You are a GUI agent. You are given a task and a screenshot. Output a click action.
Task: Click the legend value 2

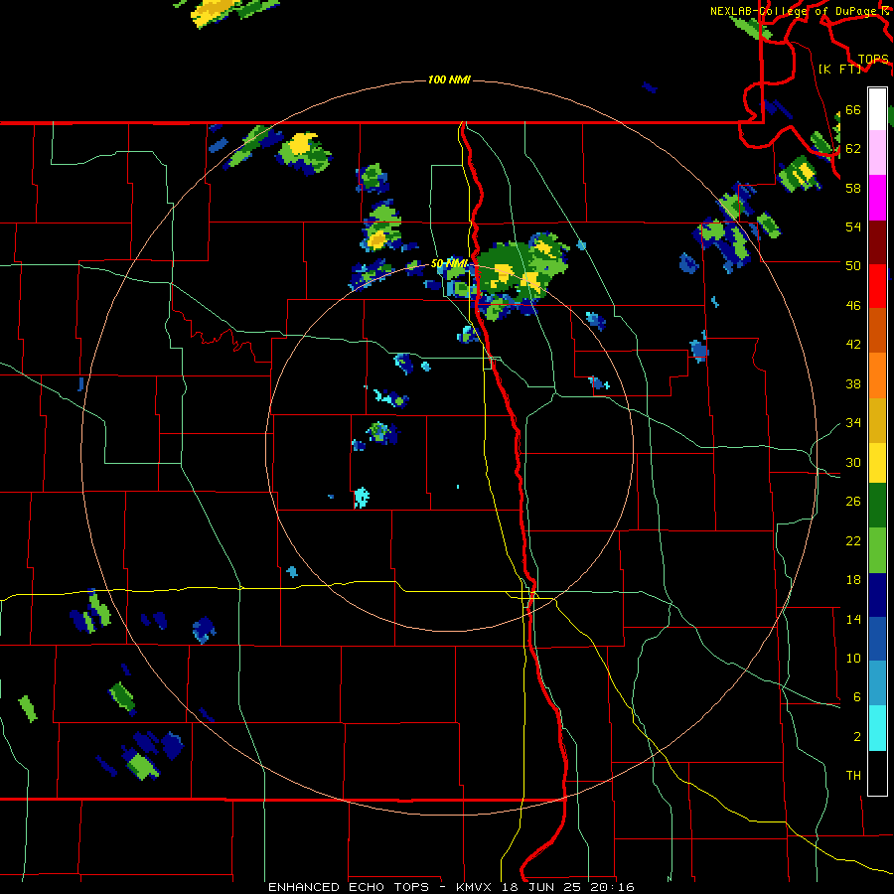pos(857,737)
